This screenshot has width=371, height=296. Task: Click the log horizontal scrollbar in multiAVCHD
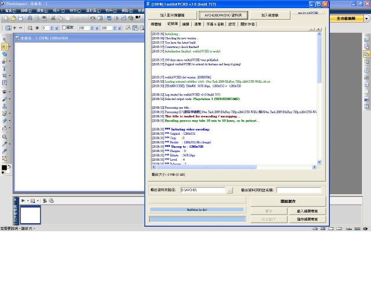[234, 167]
